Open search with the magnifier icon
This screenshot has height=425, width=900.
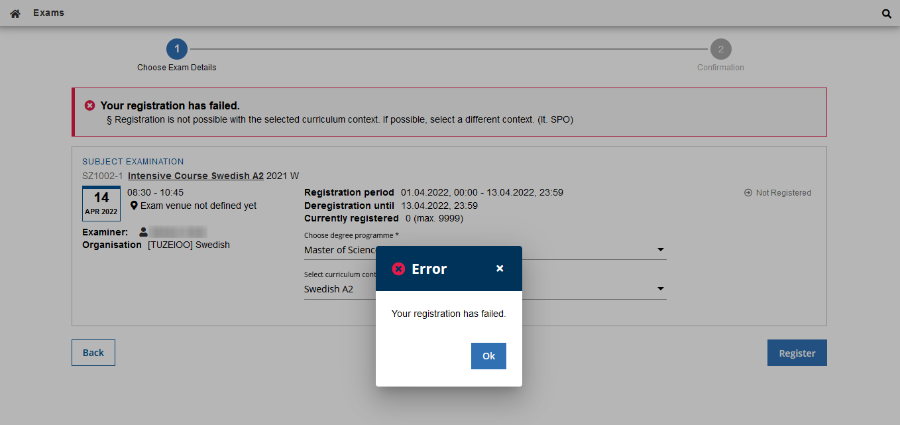point(887,13)
